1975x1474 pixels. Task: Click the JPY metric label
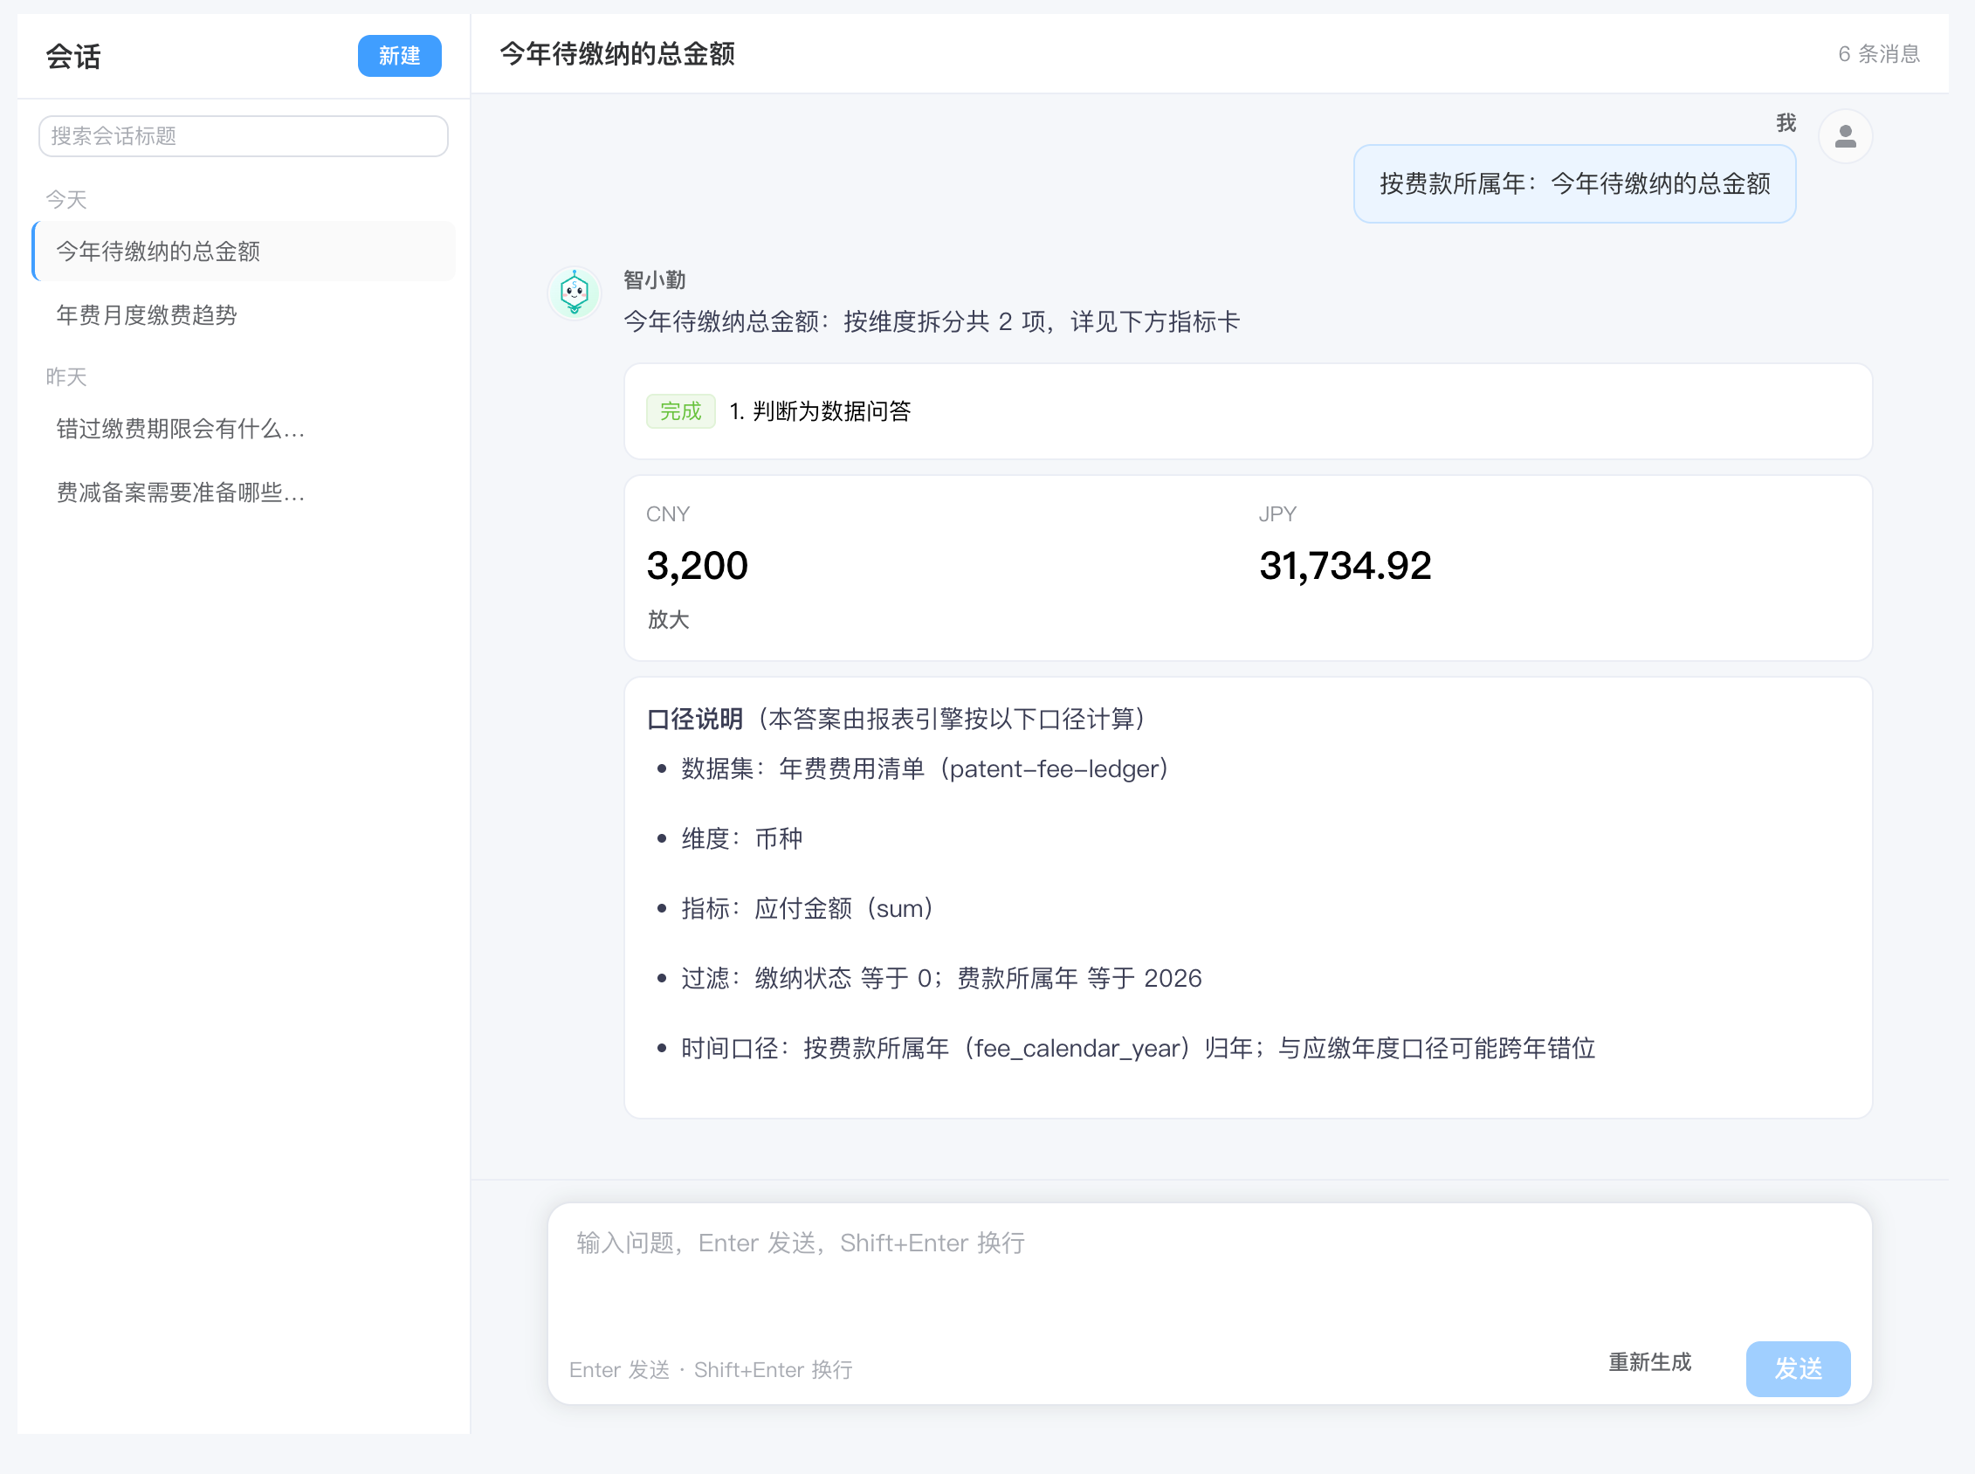(1277, 514)
